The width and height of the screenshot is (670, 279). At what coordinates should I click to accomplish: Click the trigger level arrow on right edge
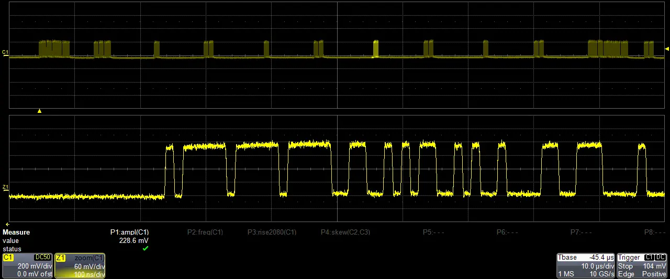coord(666,49)
